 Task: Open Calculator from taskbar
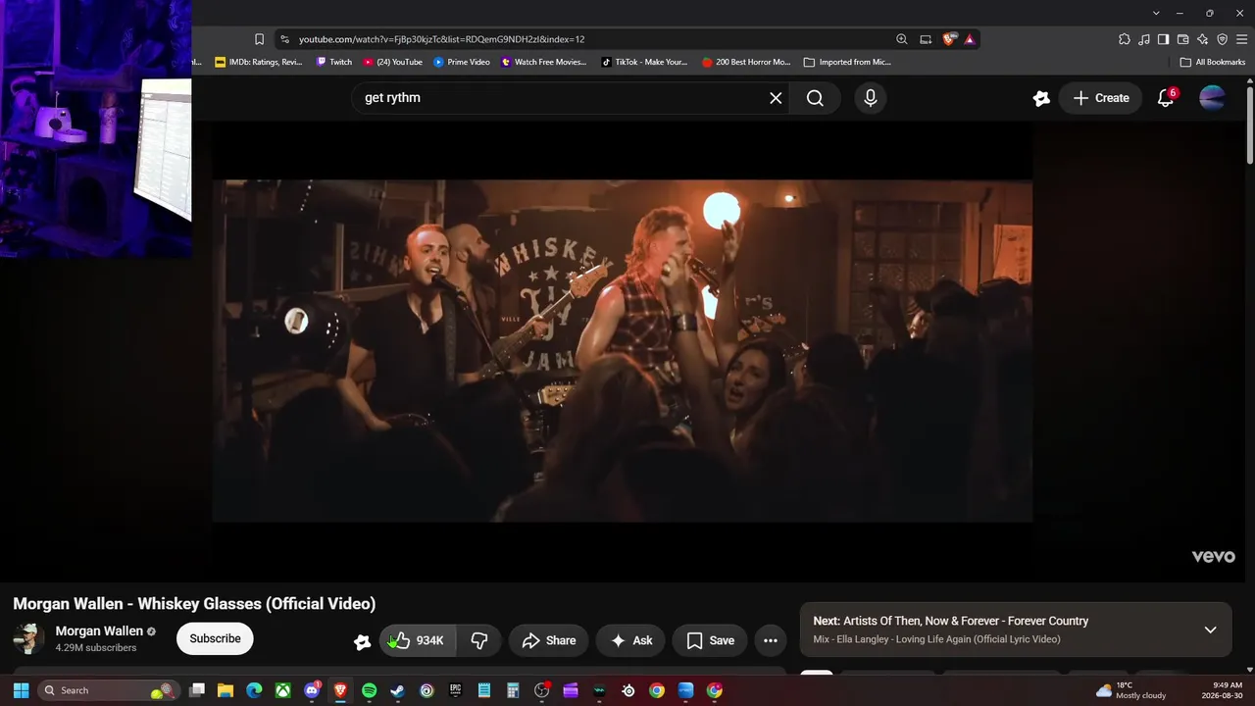tap(513, 690)
